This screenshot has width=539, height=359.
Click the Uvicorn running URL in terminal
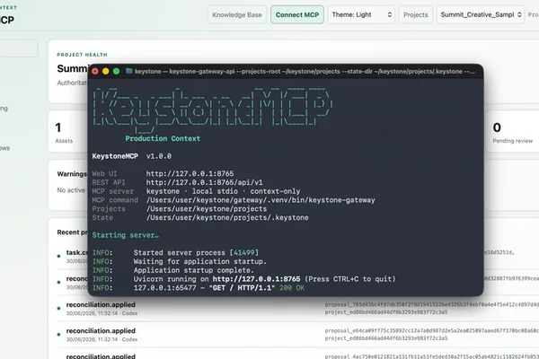tap(256, 279)
